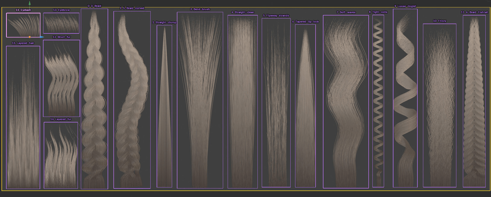Select the 6 Tapered-tip-lock strand

305,106
